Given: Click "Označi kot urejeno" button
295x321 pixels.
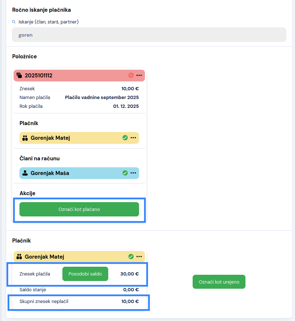Looking at the screenshot, I should [219, 282].
